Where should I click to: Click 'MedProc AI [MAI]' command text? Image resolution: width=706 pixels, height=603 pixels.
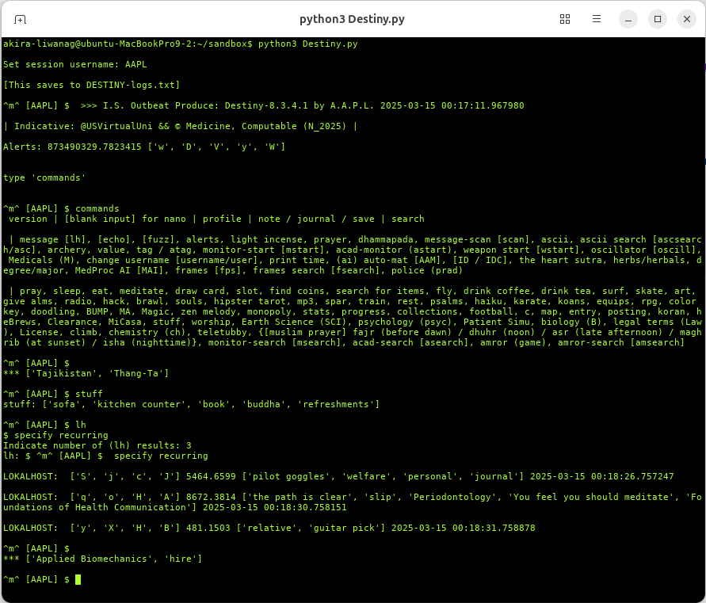[x=120, y=271]
